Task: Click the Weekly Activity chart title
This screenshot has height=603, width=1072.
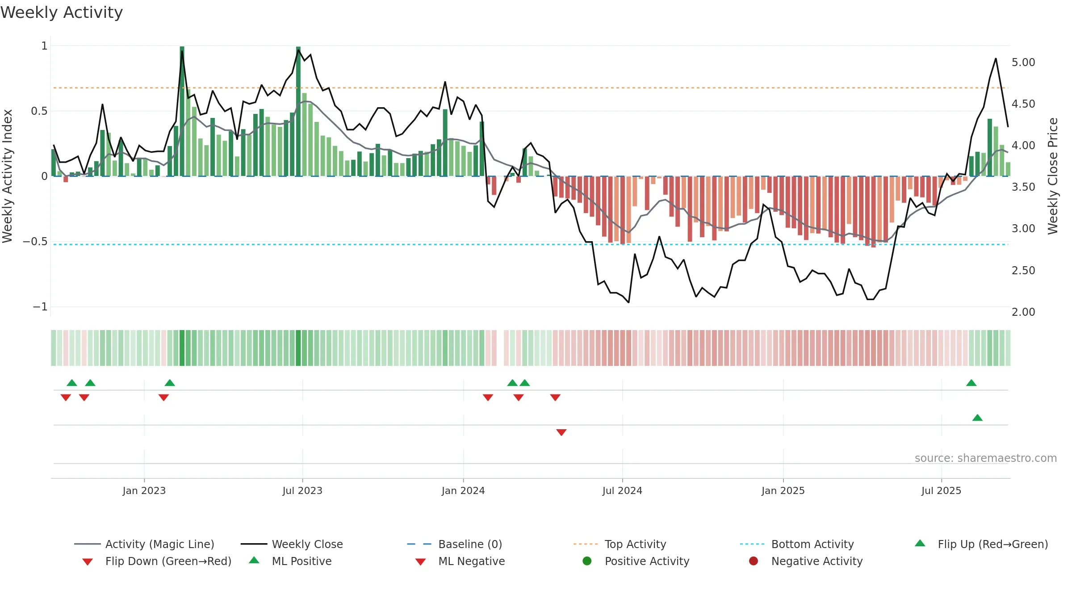Action: [x=62, y=13]
